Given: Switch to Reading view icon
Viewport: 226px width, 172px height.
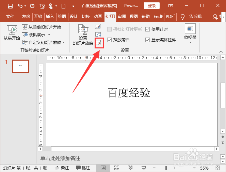Looking at the screenshot, I should 130,168.
